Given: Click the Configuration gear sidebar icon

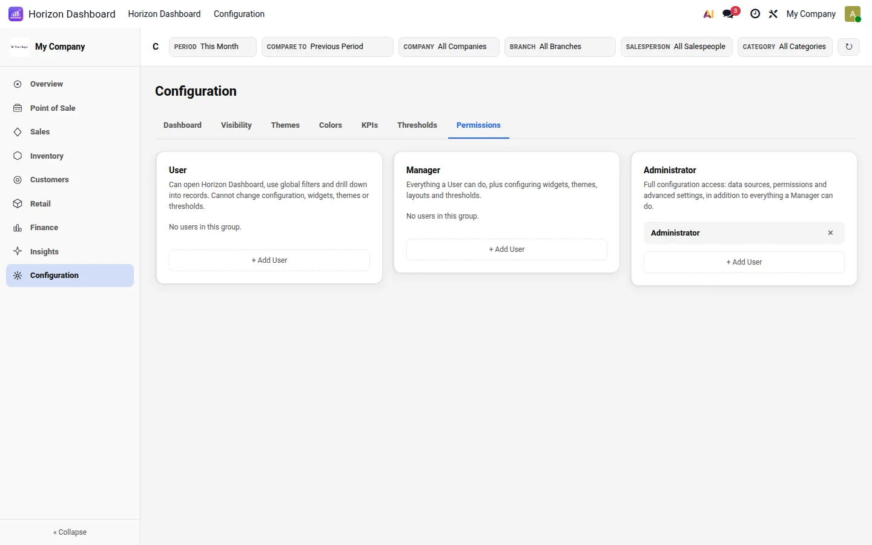Looking at the screenshot, I should click(18, 276).
